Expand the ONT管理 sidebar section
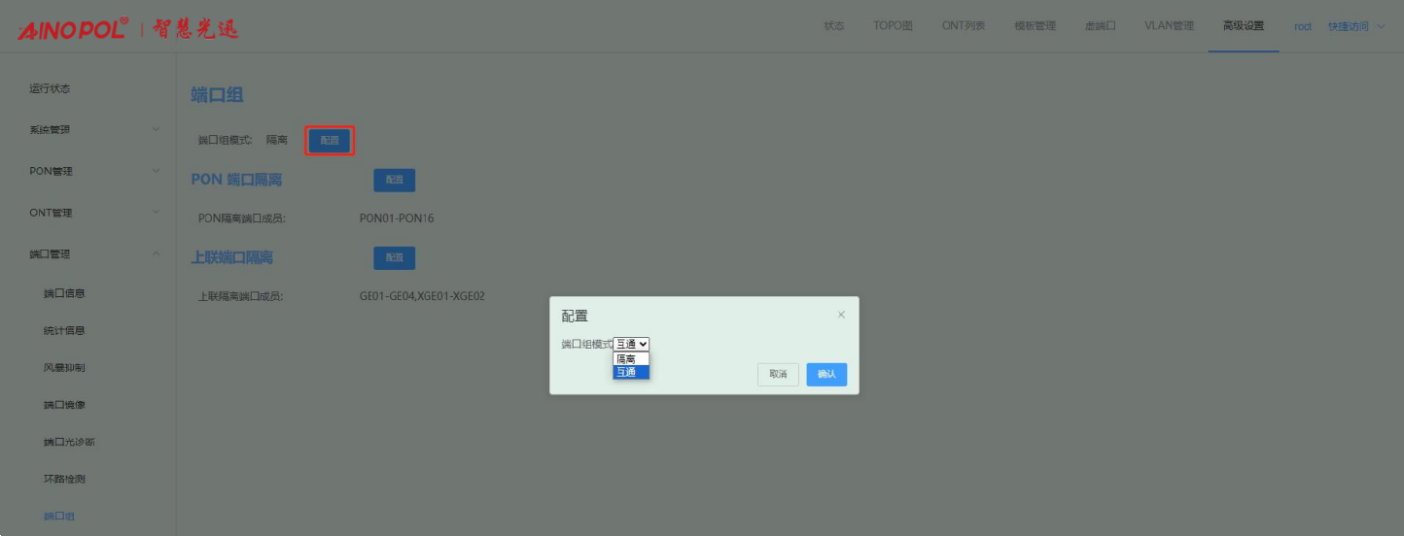Viewport: 1404px width, 536px height. point(93,214)
